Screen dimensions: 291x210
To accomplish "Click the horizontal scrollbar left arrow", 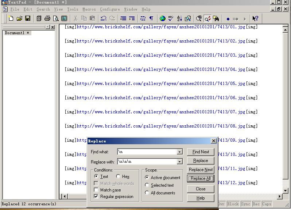I will click(65, 196).
